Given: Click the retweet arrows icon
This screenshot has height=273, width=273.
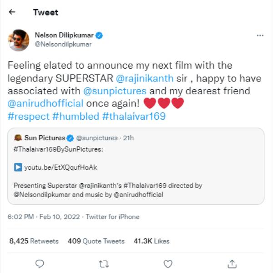Looking at the screenshot, I should click(104, 263).
